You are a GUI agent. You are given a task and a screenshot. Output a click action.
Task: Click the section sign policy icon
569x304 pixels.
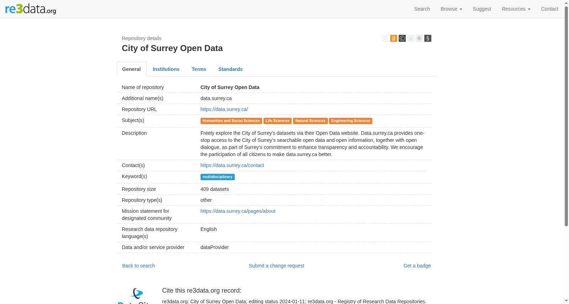coord(428,38)
